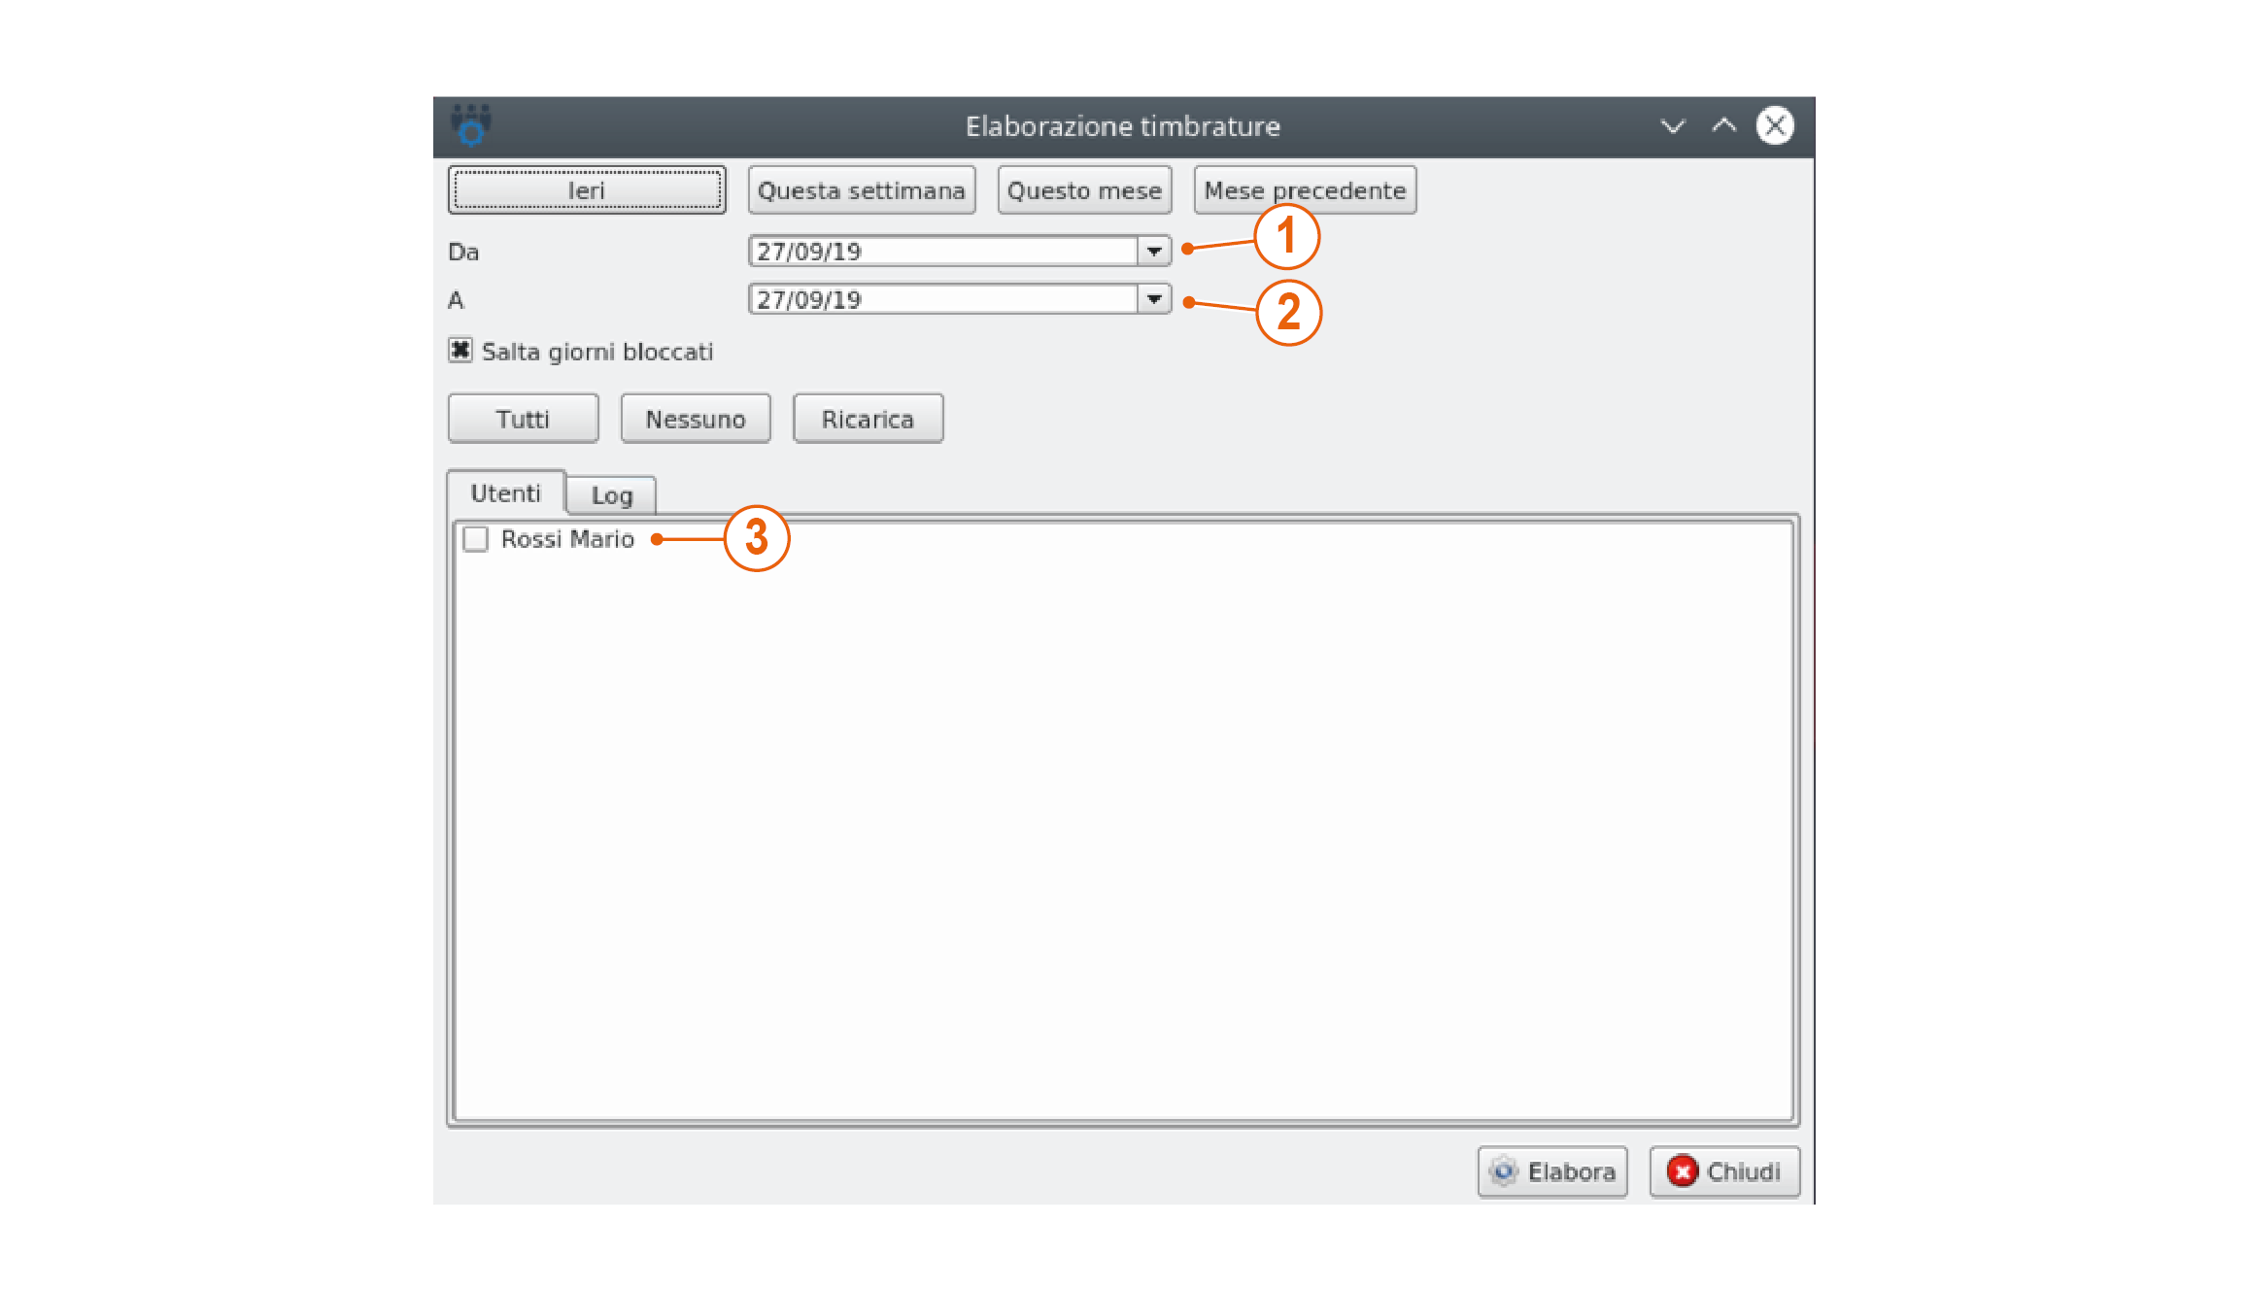Image resolution: width=2249 pixels, height=1289 pixels.
Task: Click the red Chiudi button
Action: point(1723,1171)
